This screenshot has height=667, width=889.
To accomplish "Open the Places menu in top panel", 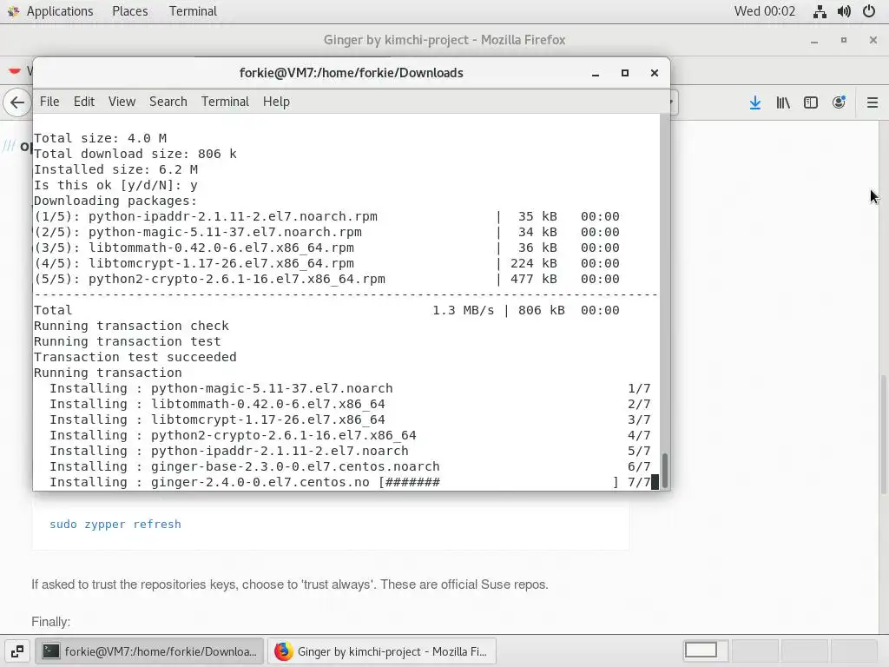I will coord(130,10).
